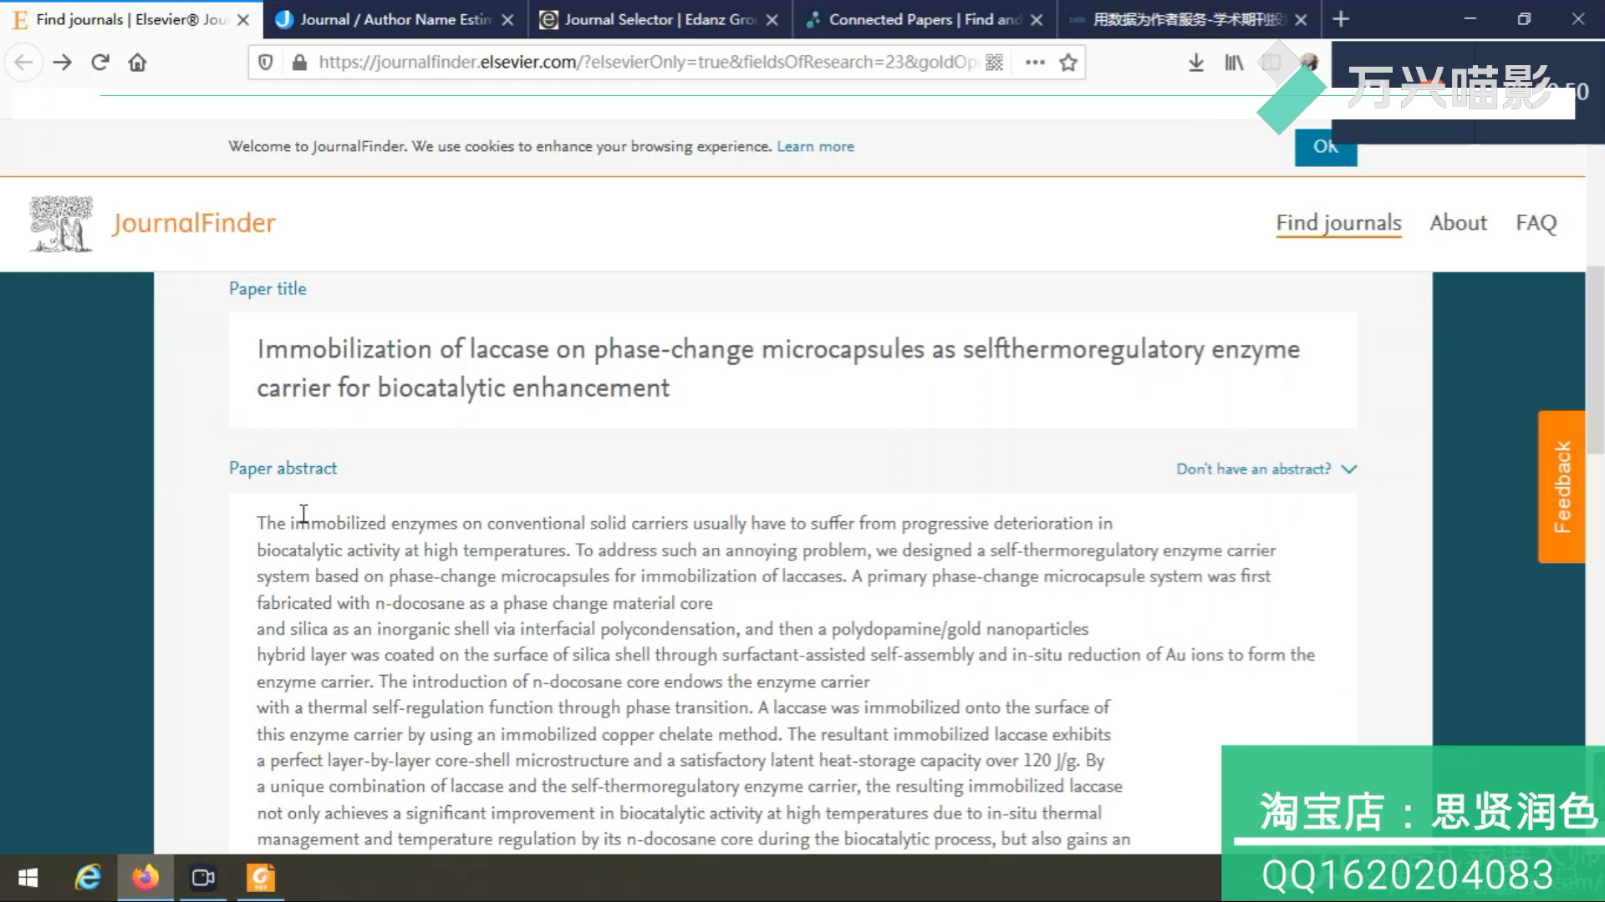The width and height of the screenshot is (1605, 902).
Task: Minimize the browser window
Action: (1470, 19)
